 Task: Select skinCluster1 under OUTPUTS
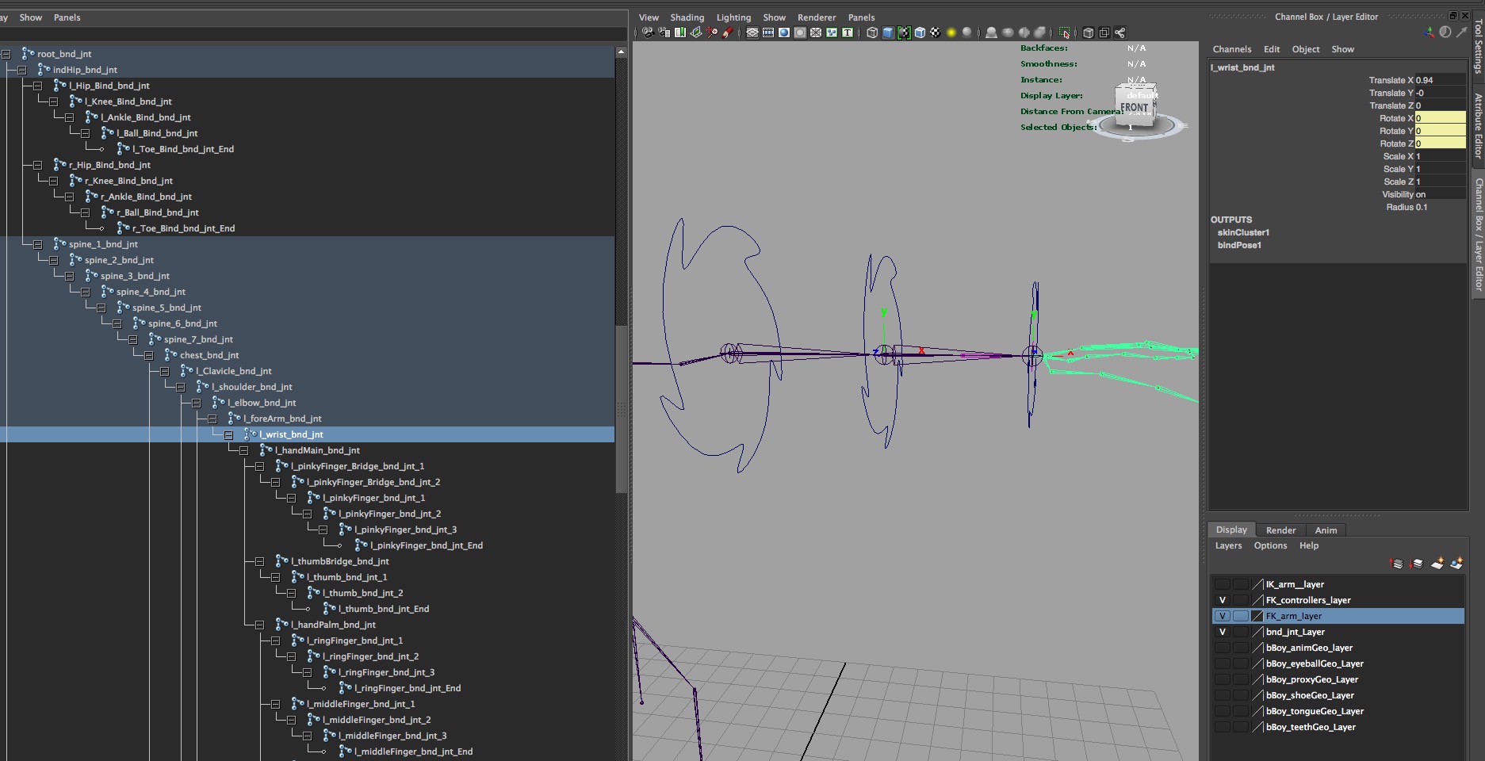(1243, 232)
